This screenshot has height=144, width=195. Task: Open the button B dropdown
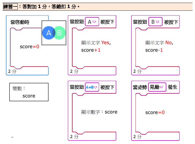pos(155,22)
